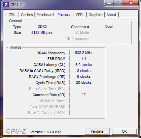141x139 pixels.
Task: Select the 8.0 clocks CAS latency value
Action: [x=84, y=65]
